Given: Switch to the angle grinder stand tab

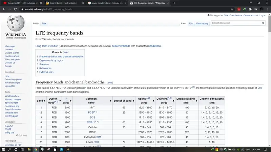Looking at the screenshot, I should tap(107, 3).
